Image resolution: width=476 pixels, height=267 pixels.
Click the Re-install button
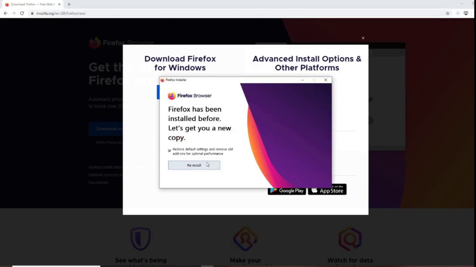194,165
